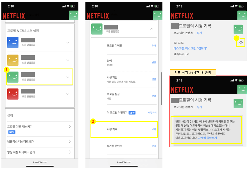Select the yellow smiley profile avatar
249x171 pixels.
13,60
